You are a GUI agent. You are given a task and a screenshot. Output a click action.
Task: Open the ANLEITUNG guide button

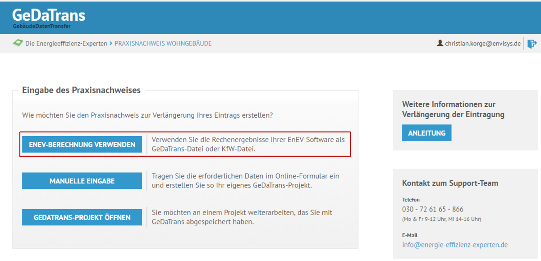[x=426, y=133]
